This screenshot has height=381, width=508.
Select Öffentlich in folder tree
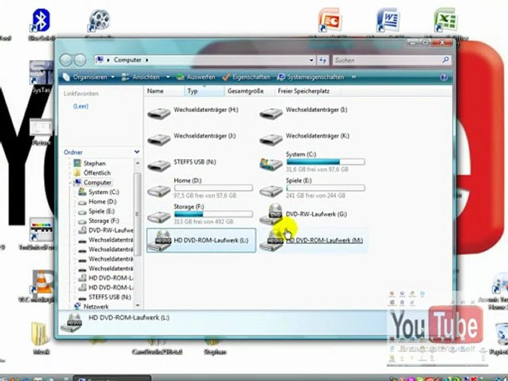[97, 173]
